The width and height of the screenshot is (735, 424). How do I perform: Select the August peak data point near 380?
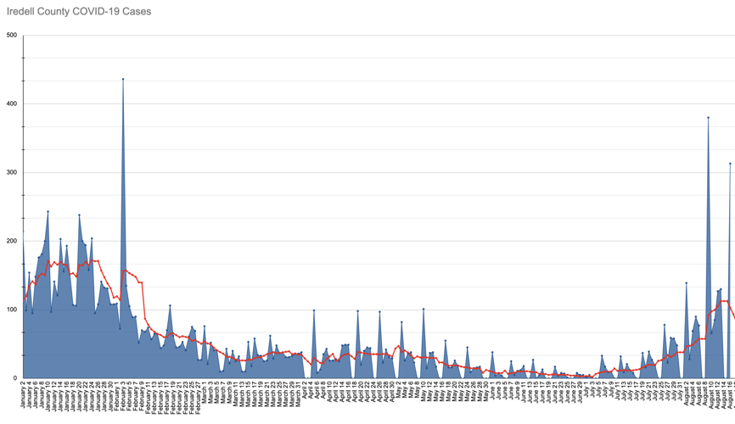tap(708, 118)
